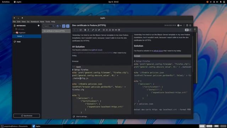The image size is (227, 128).
Task: Click "Click to add tags" below editor
Action: [x=82, y=117]
